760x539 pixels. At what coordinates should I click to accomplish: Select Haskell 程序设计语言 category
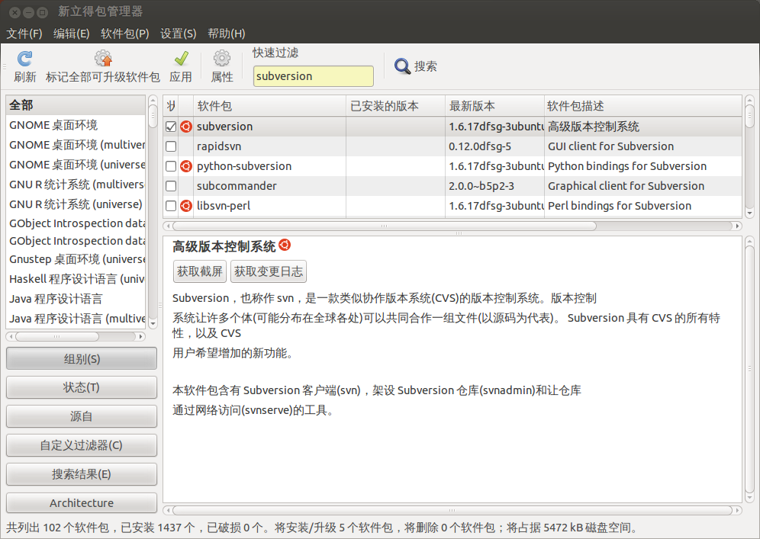[x=76, y=279]
